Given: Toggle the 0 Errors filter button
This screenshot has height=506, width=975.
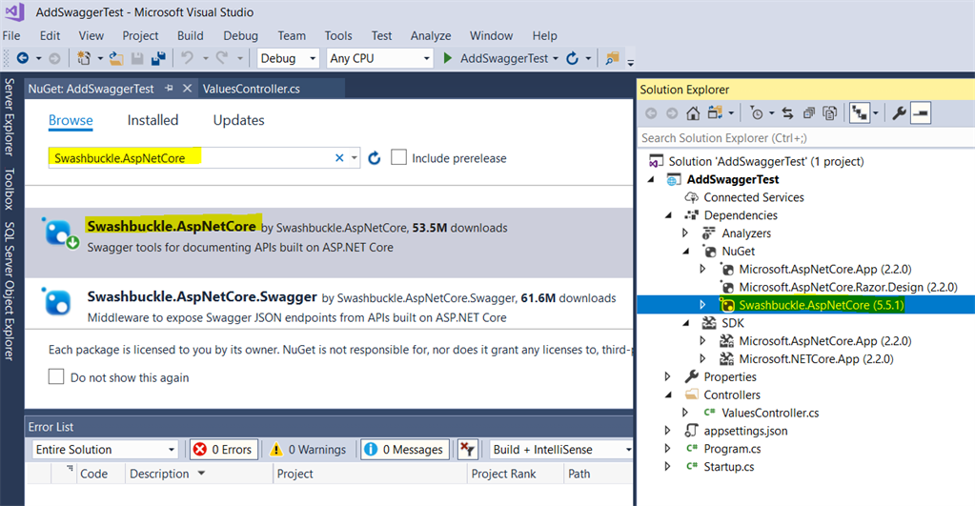Looking at the screenshot, I should 223,449.
